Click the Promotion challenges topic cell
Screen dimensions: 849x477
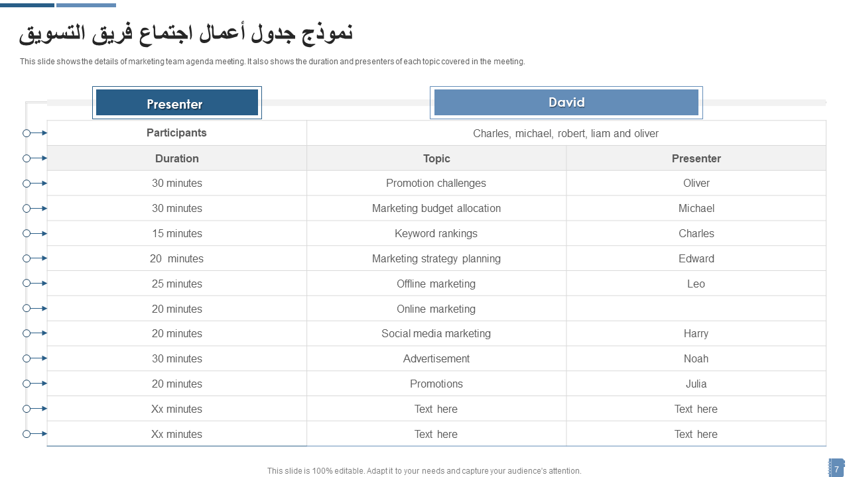(436, 183)
